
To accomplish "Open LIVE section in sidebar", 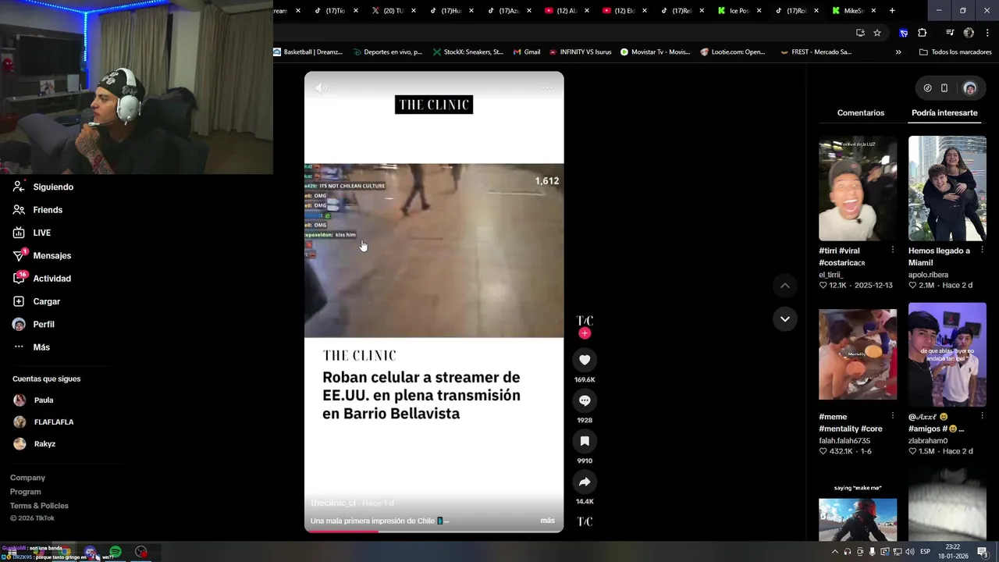I will click(32, 233).
